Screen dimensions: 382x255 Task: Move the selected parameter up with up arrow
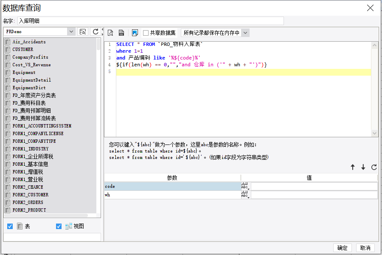coord(353,167)
